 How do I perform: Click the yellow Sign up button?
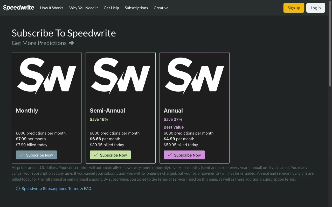(294, 8)
